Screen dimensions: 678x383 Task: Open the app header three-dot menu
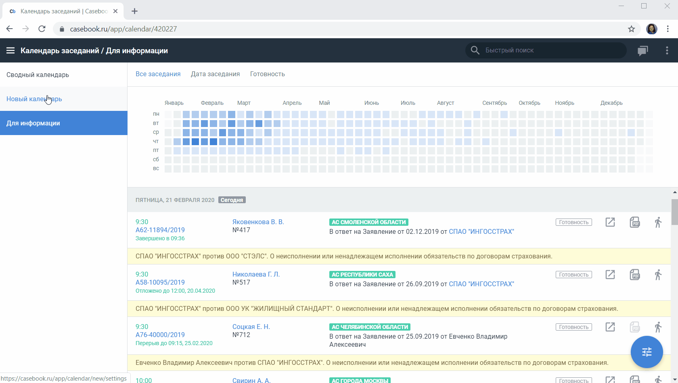(x=667, y=50)
